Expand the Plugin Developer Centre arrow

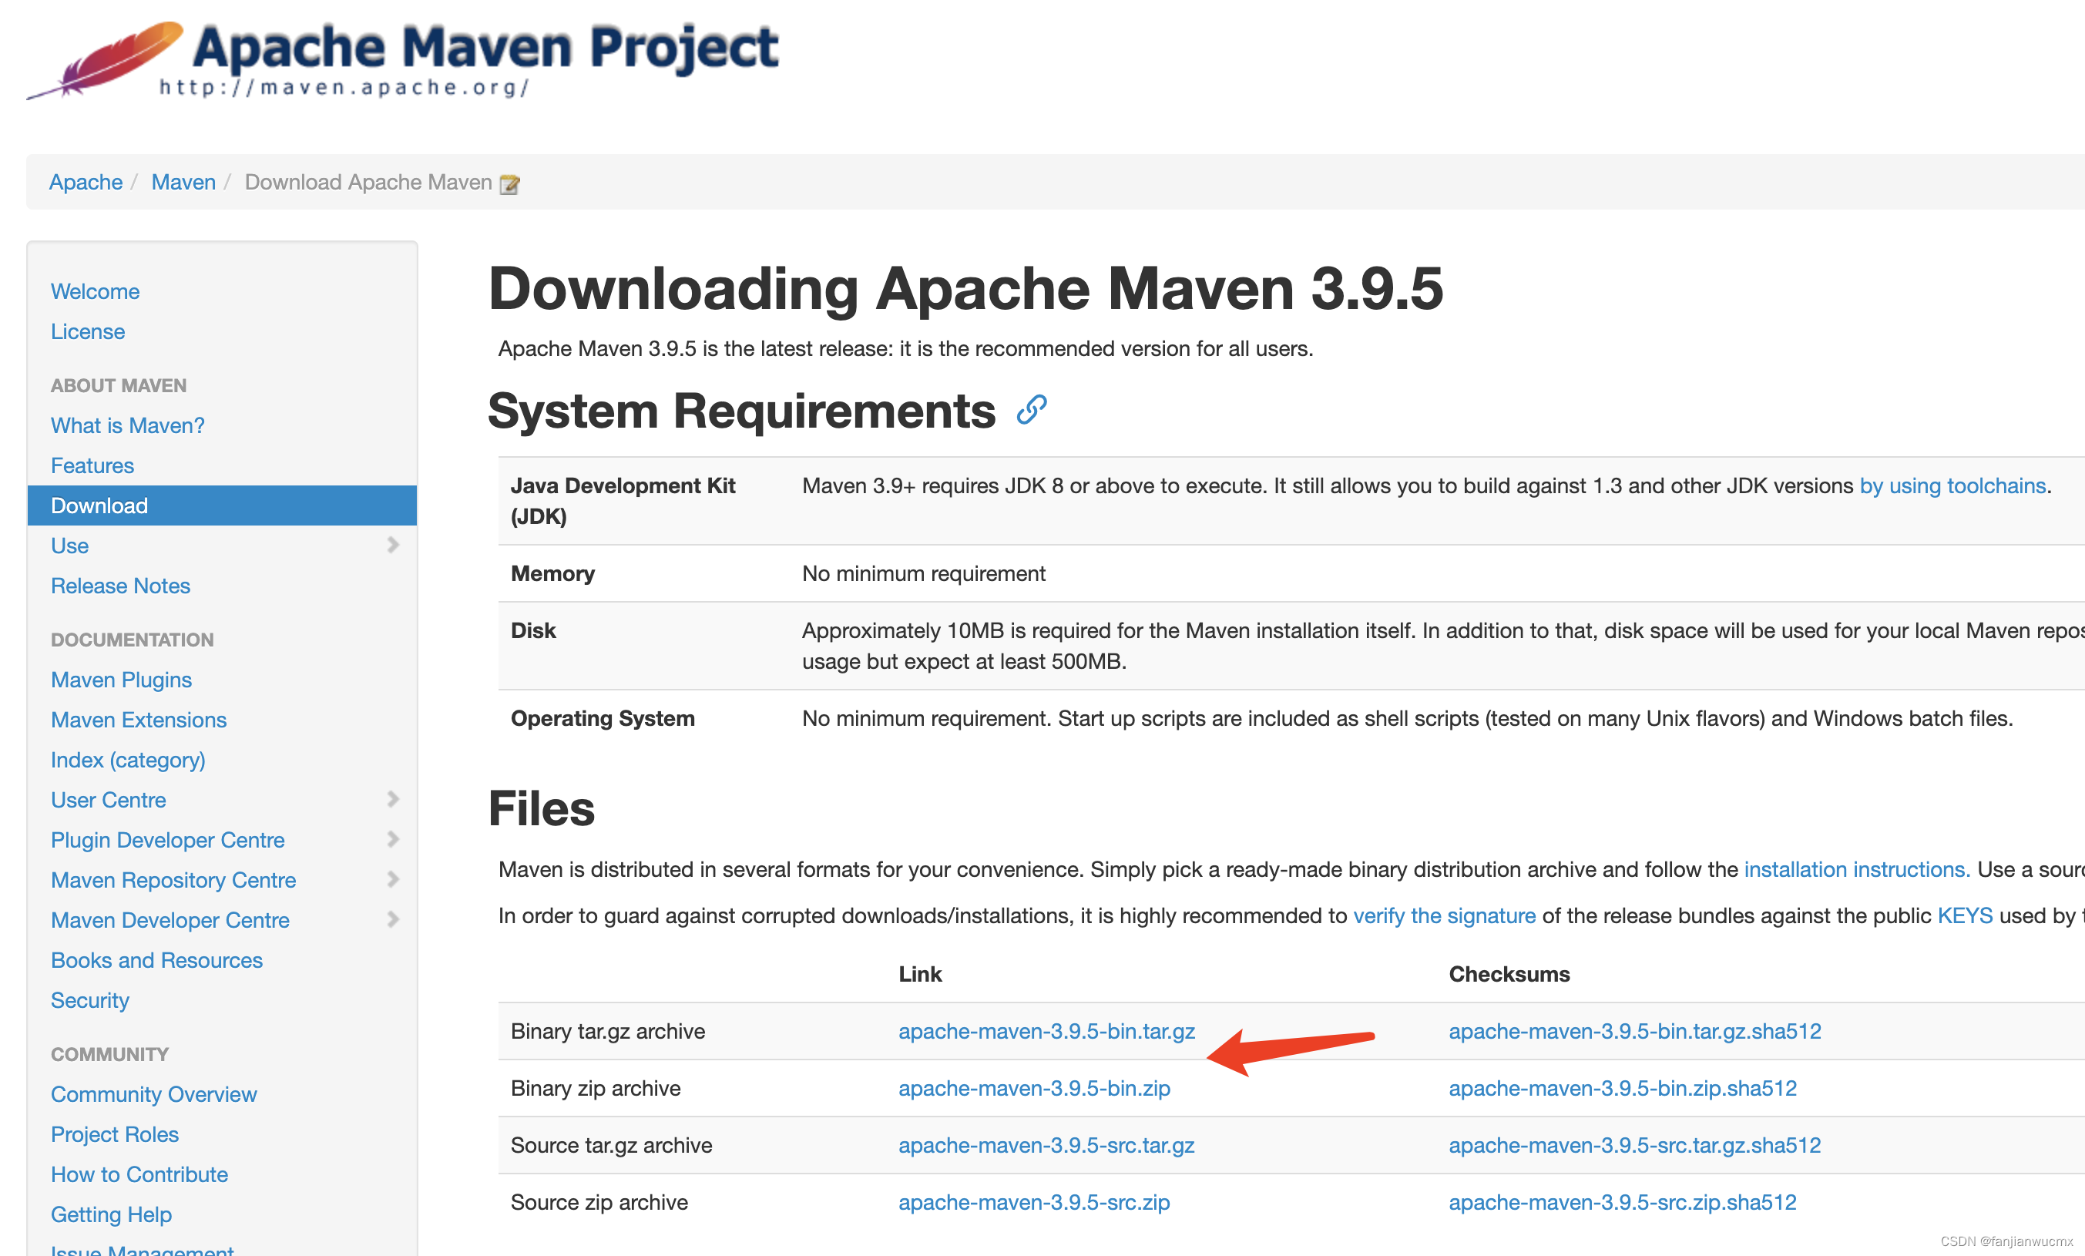tap(393, 838)
